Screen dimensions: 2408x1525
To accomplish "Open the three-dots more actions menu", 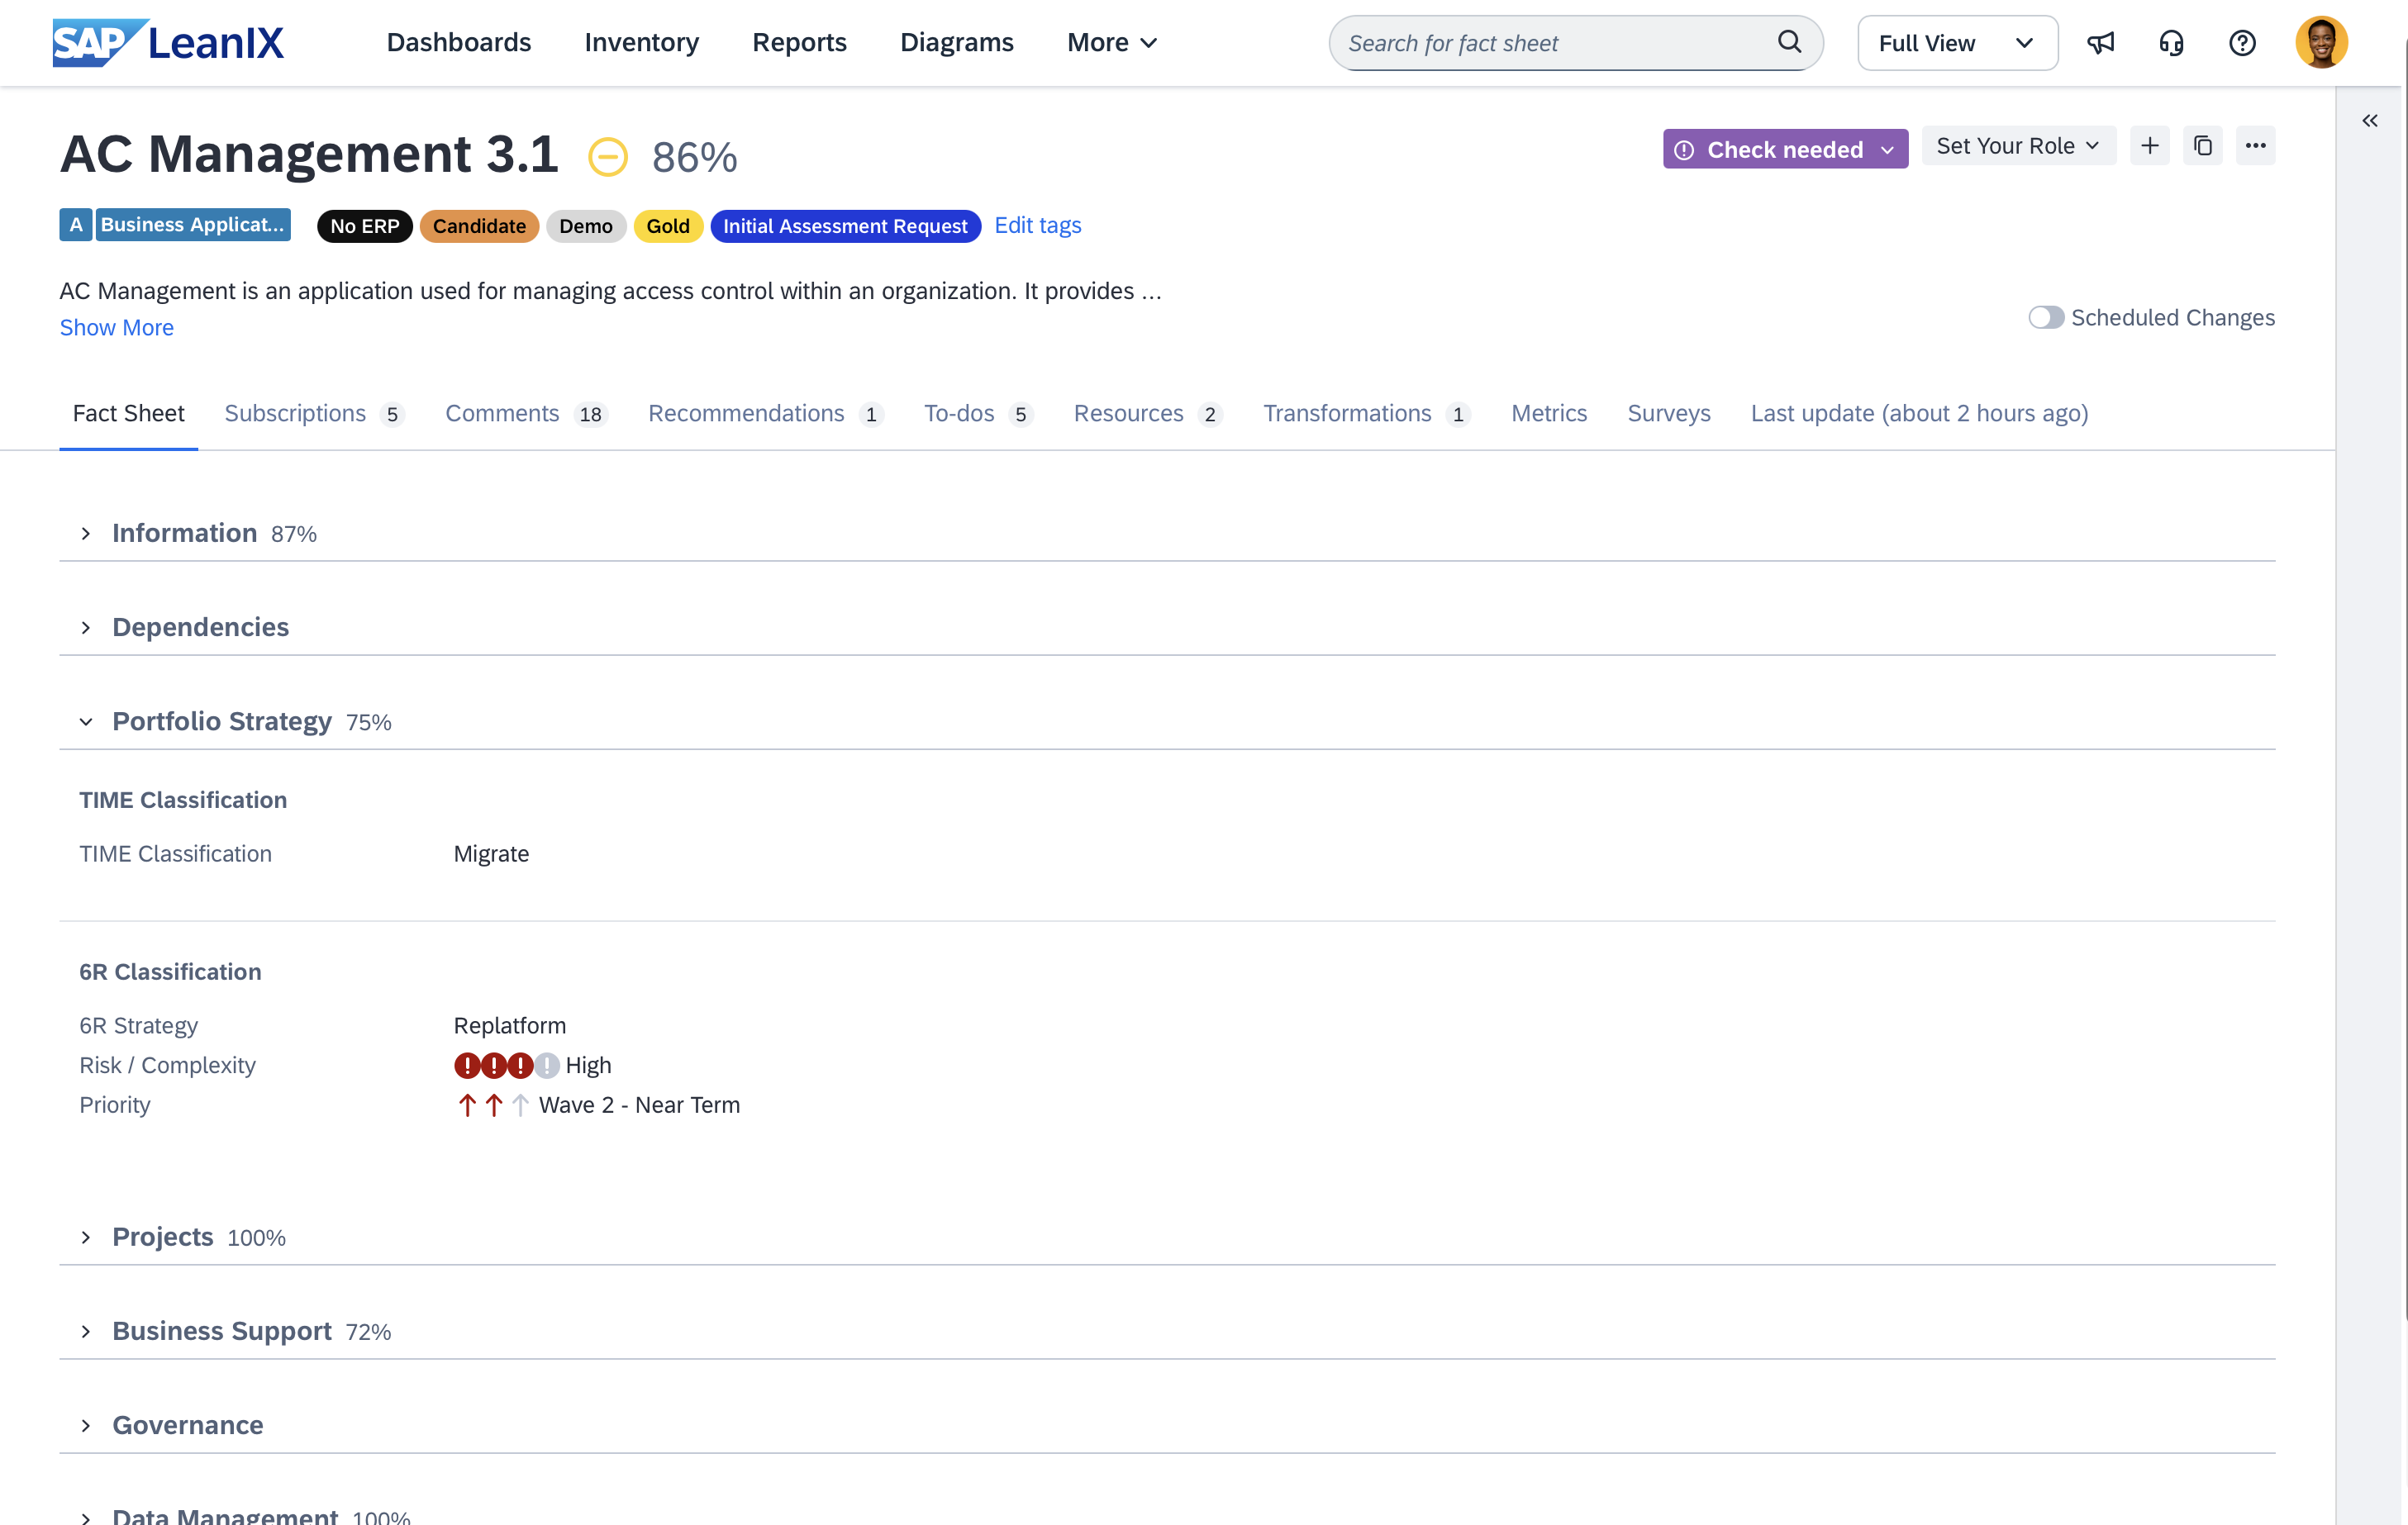I will pyautogui.click(x=2255, y=146).
